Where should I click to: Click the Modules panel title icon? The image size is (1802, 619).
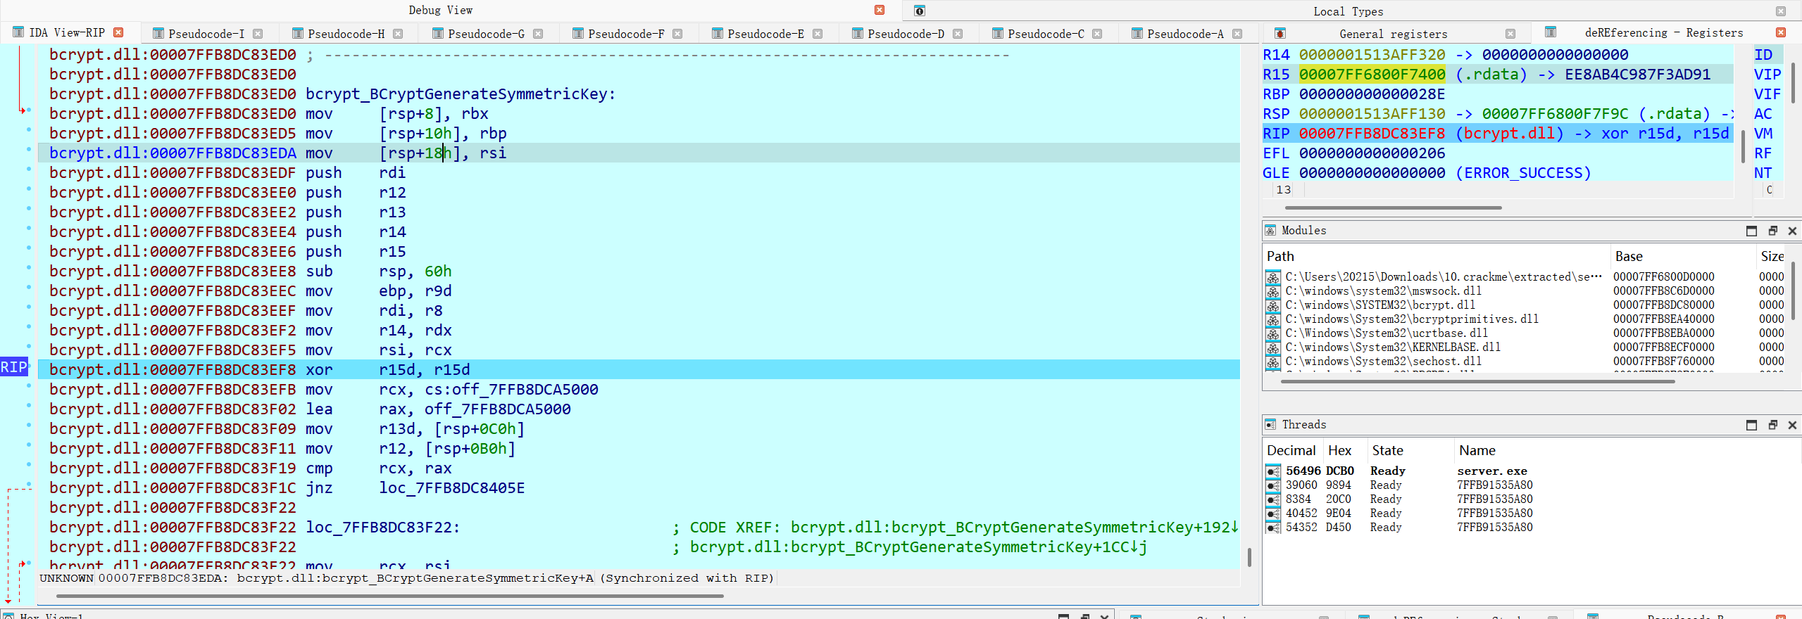tap(1270, 231)
